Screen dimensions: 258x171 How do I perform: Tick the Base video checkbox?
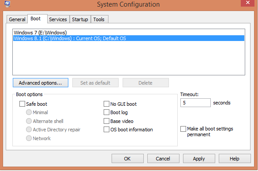click(106, 121)
